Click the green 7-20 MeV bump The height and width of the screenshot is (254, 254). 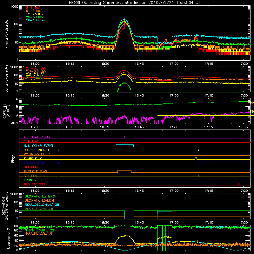tap(124, 87)
